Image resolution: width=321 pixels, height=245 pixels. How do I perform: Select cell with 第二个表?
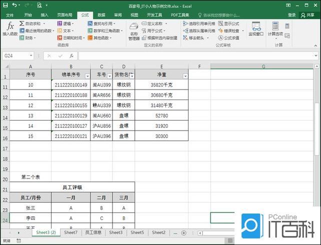(x=30, y=177)
